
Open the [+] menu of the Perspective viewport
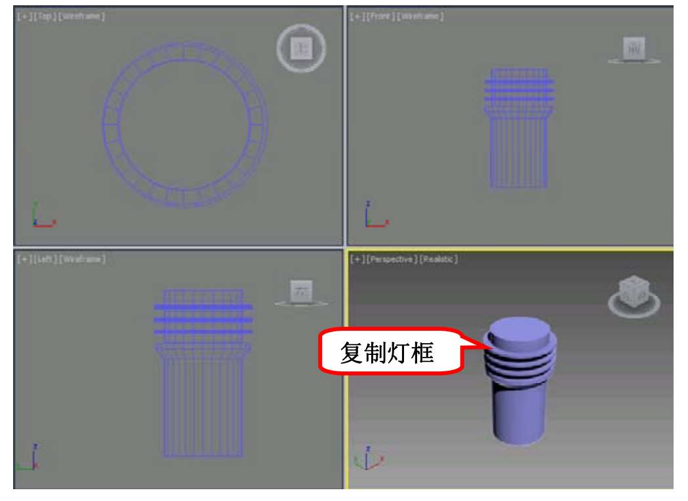click(x=357, y=259)
